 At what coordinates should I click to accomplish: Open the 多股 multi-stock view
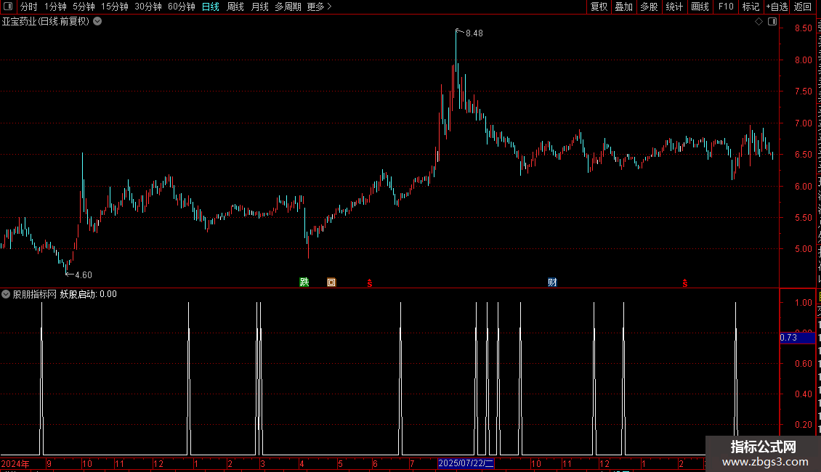click(x=649, y=7)
